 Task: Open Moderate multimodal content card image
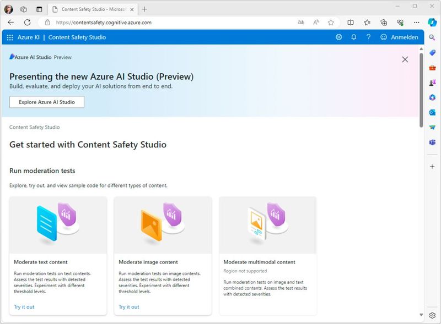pos(268,225)
